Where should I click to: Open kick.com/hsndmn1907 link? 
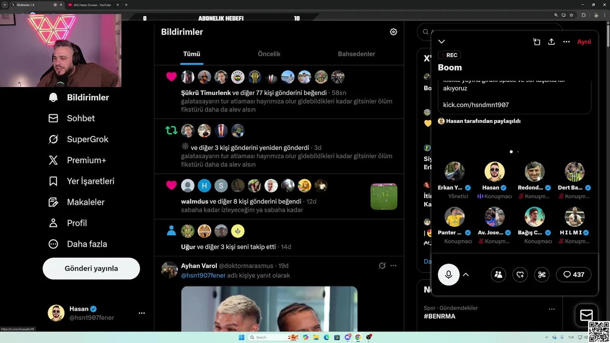coord(476,105)
